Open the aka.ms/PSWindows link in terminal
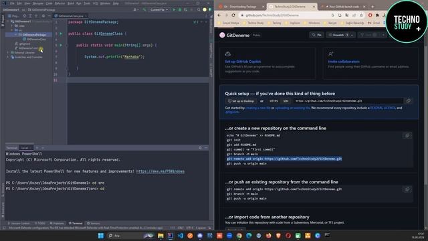Viewport: 428px width, 241px height. (160, 171)
